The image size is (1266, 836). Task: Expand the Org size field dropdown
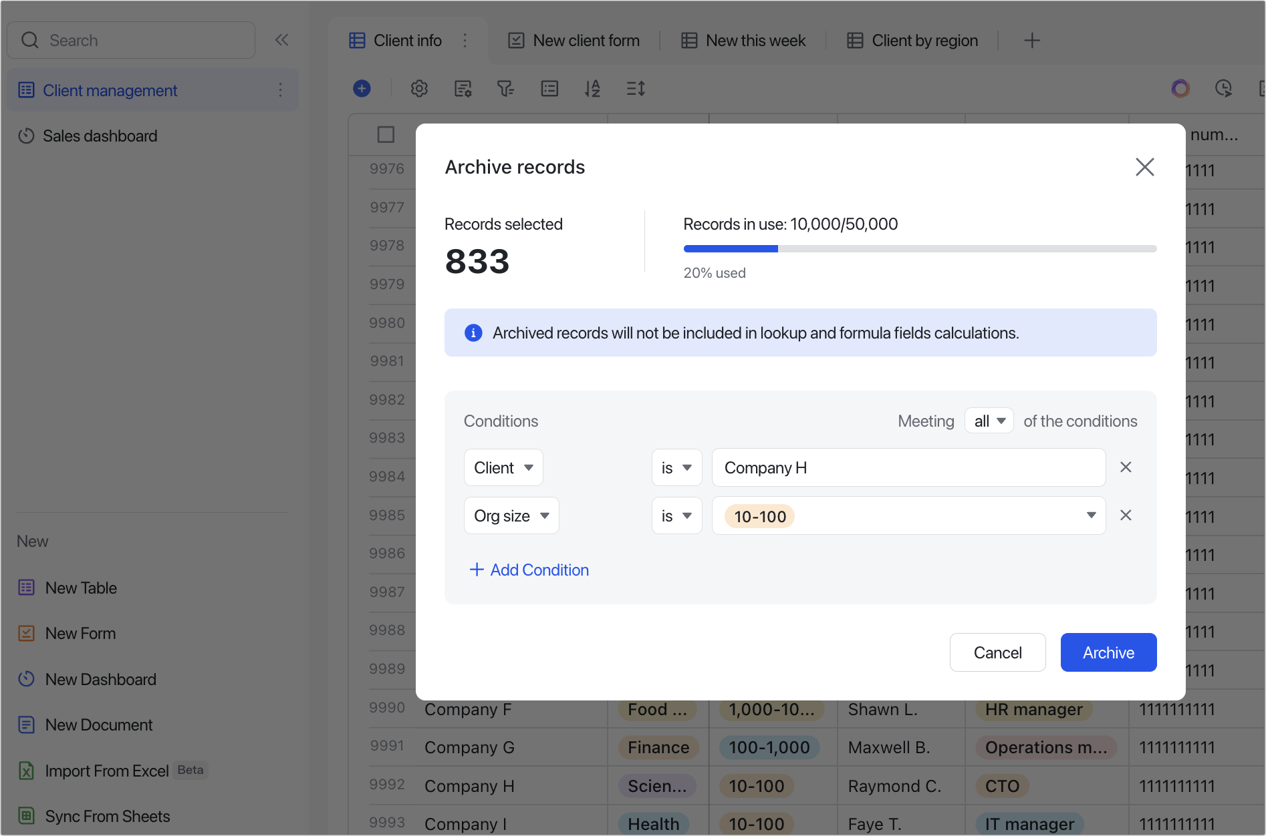pos(511,515)
